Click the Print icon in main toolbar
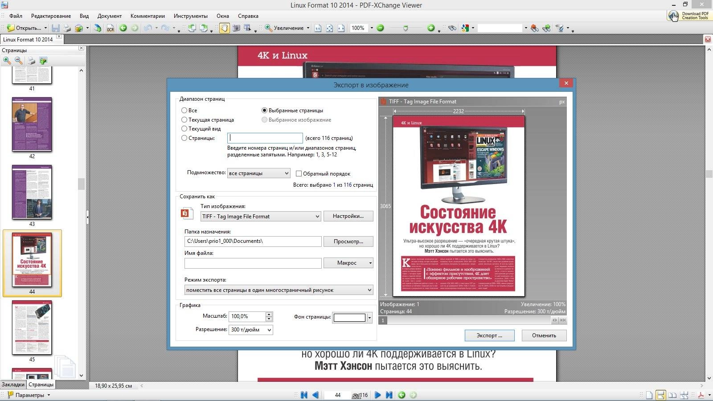The height and width of the screenshot is (401, 713). [67, 28]
